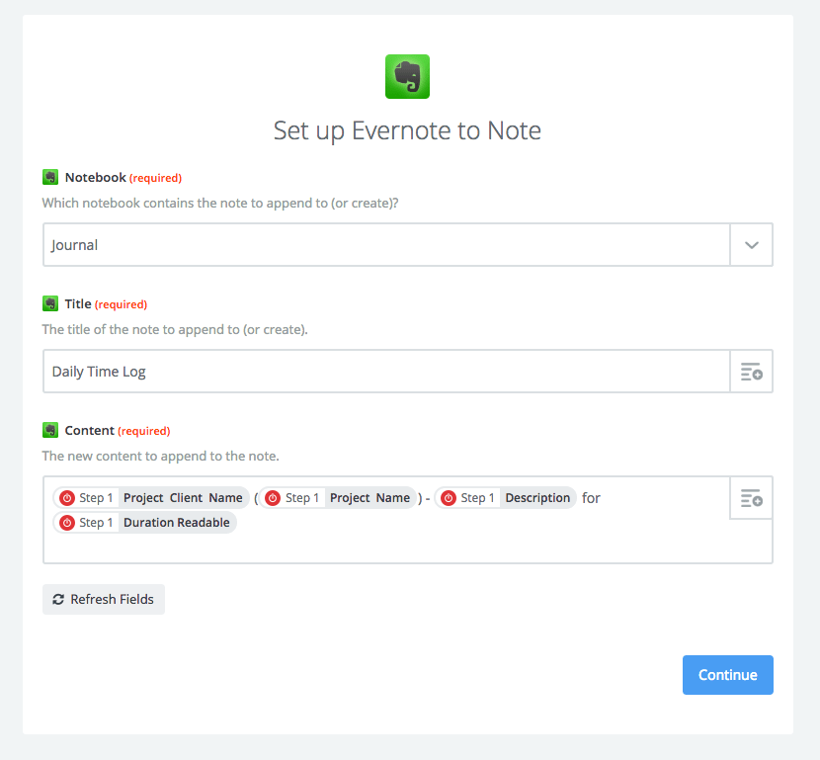Click Evernote icon beside Title label
The image size is (820, 760).
click(x=50, y=304)
